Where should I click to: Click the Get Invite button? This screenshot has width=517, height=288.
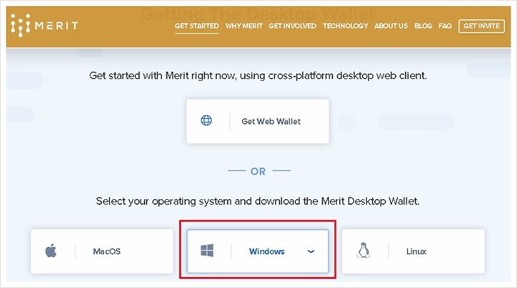tap(481, 26)
